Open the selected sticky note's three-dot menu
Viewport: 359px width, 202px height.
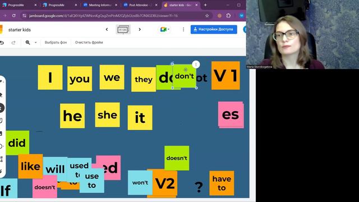coord(196,65)
